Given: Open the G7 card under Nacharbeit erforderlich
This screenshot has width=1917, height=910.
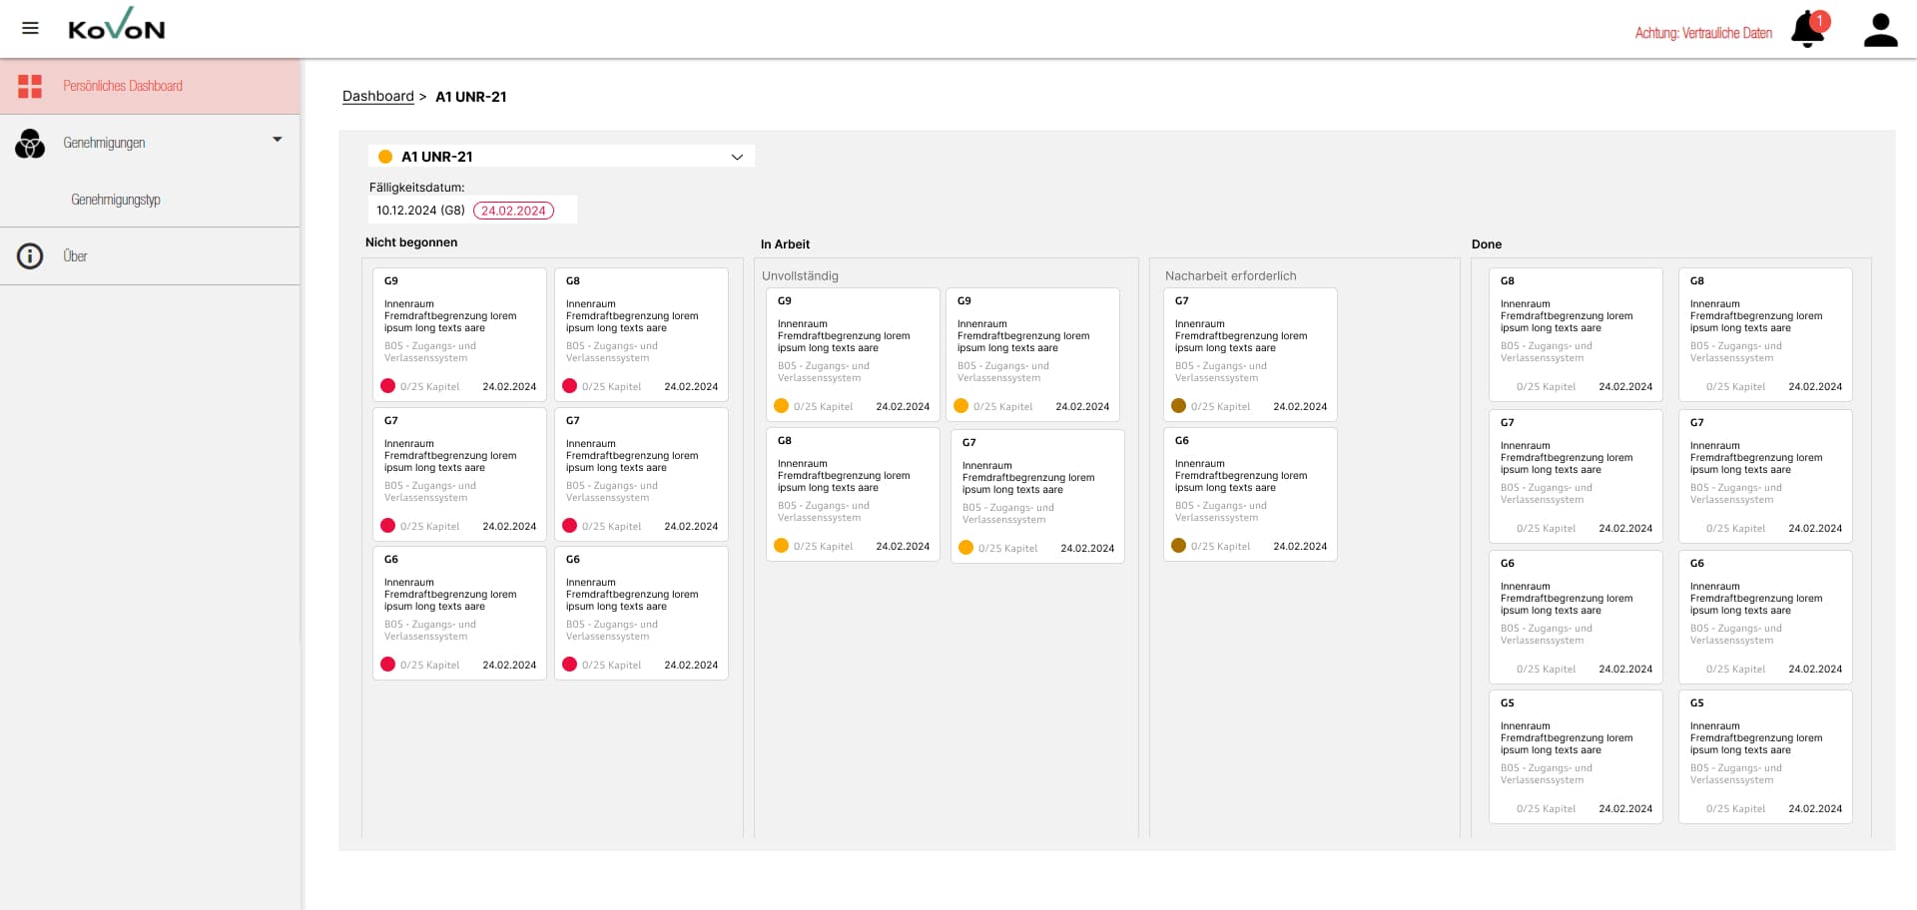Looking at the screenshot, I should click(x=1249, y=354).
